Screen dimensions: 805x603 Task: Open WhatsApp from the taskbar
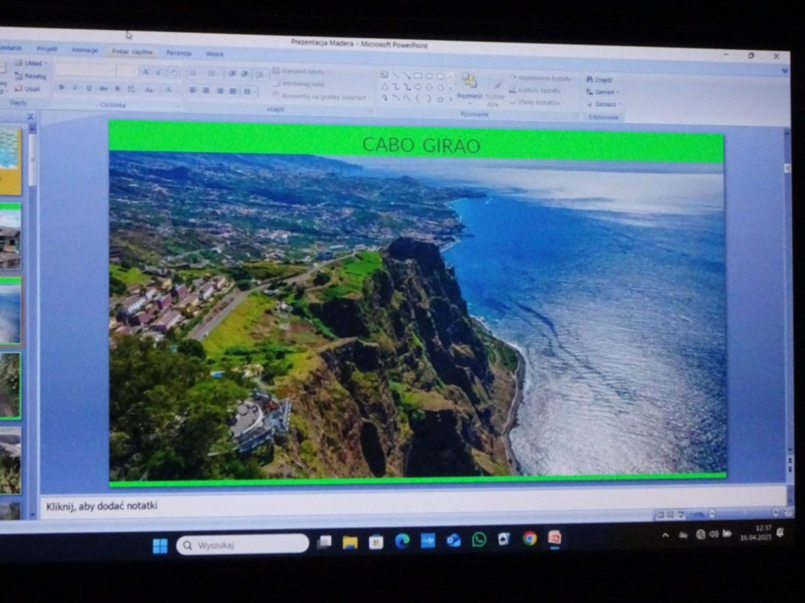tap(478, 539)
